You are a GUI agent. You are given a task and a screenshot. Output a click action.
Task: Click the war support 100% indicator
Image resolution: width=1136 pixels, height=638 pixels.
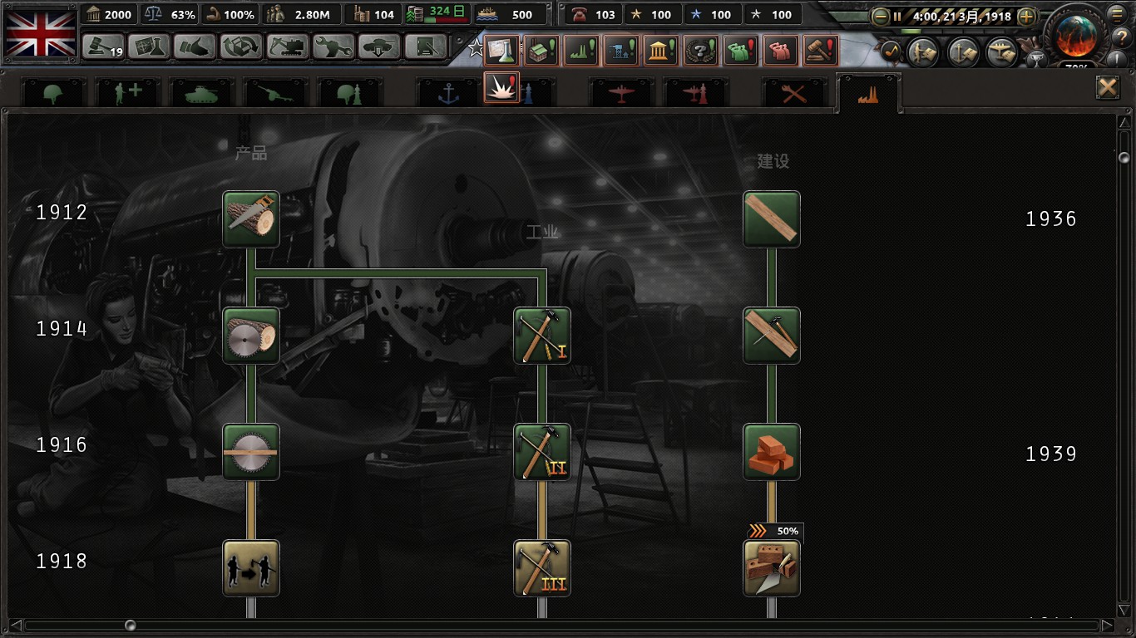coord(230,14)
